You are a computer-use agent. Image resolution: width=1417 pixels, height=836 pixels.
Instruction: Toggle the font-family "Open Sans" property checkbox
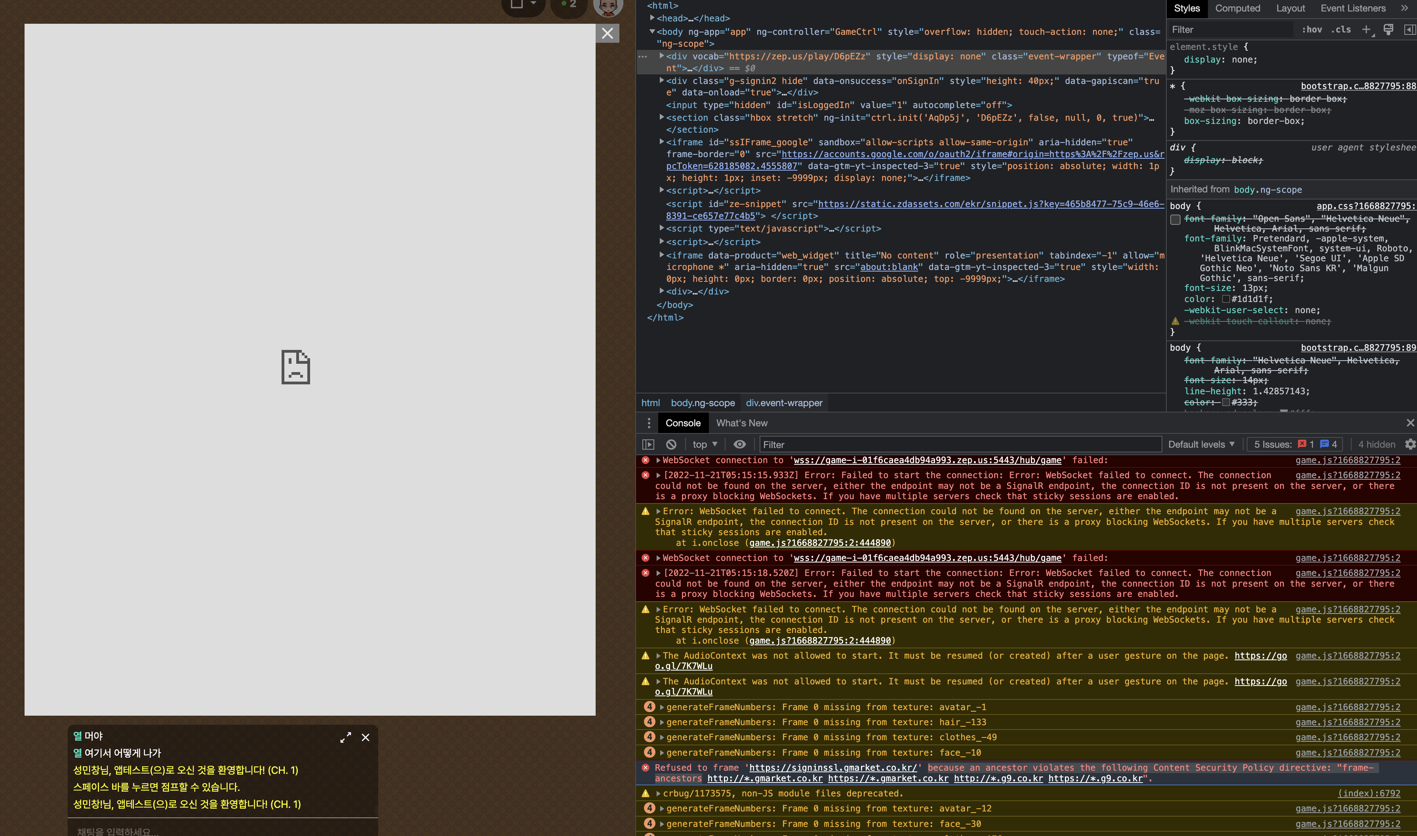point(1175,219)
